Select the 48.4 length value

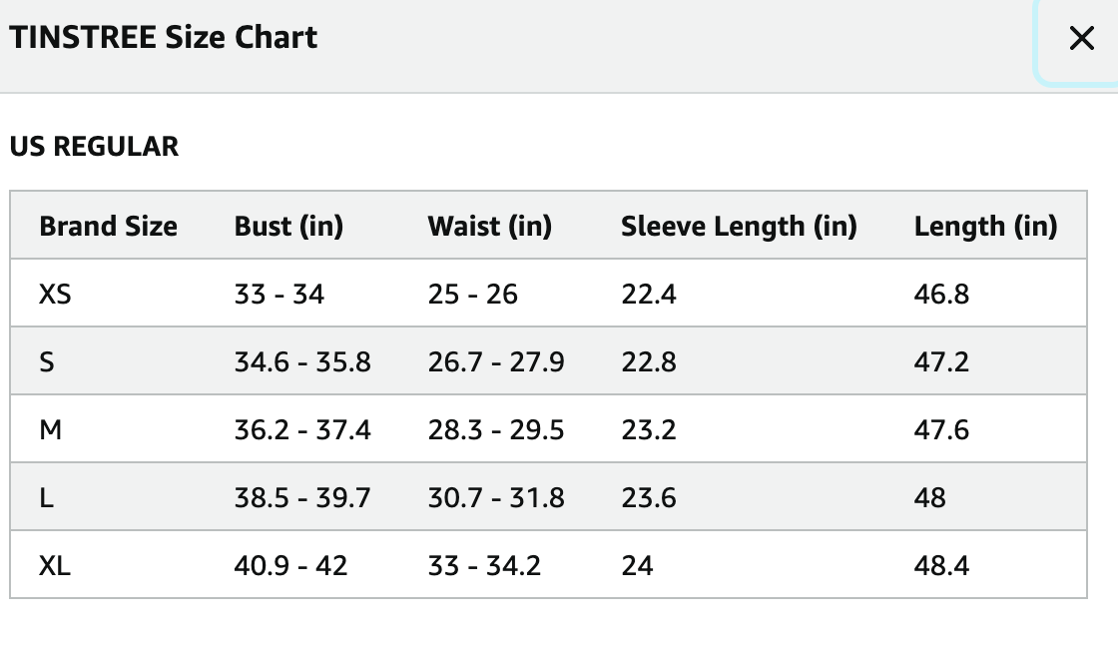click(x=941, y=566)
